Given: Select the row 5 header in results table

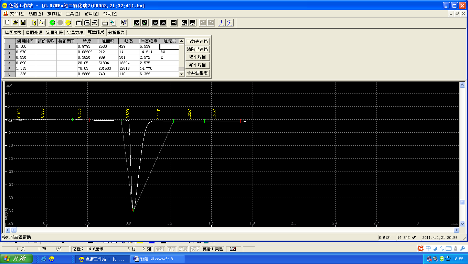Looking at the screenshot, I should click(9, 68).
